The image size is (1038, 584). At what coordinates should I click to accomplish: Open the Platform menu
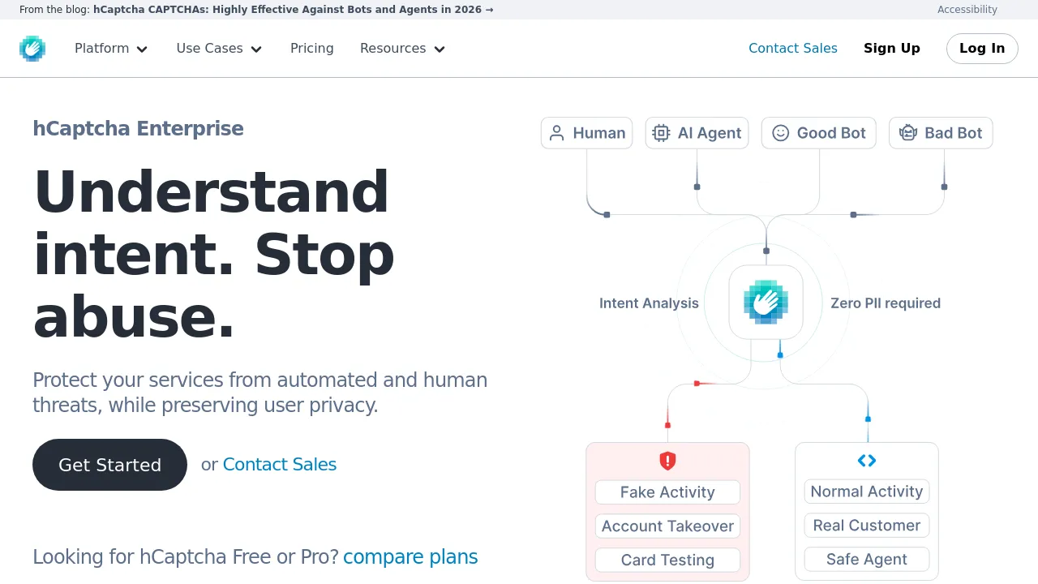click(111, 49)
